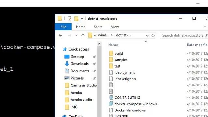Click the search magnifier icon
Image resolution: width=208 pixels, height=117 pixels.
207,35
